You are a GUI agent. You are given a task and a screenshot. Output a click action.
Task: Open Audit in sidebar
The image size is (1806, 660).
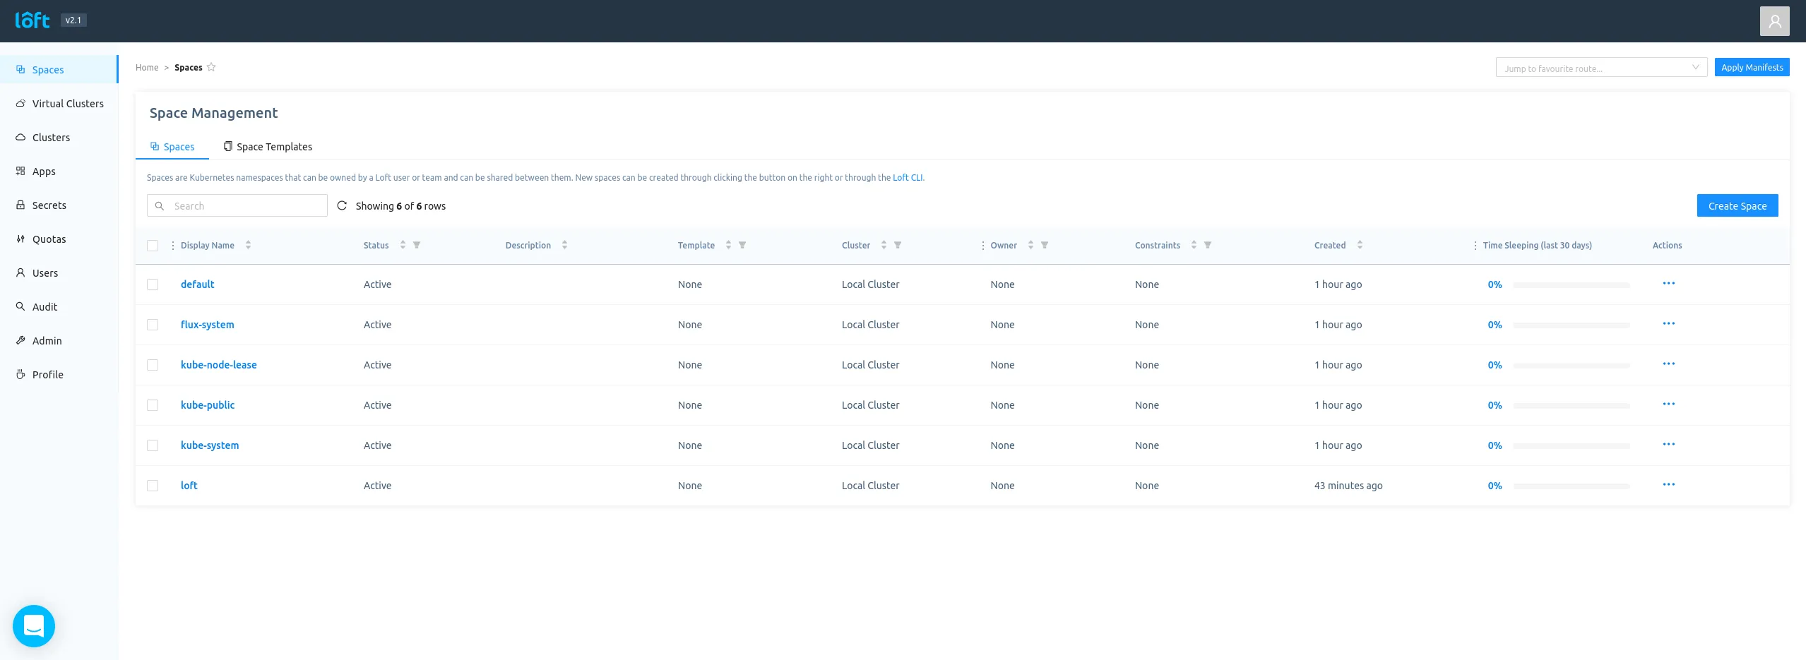click(59, 307)
